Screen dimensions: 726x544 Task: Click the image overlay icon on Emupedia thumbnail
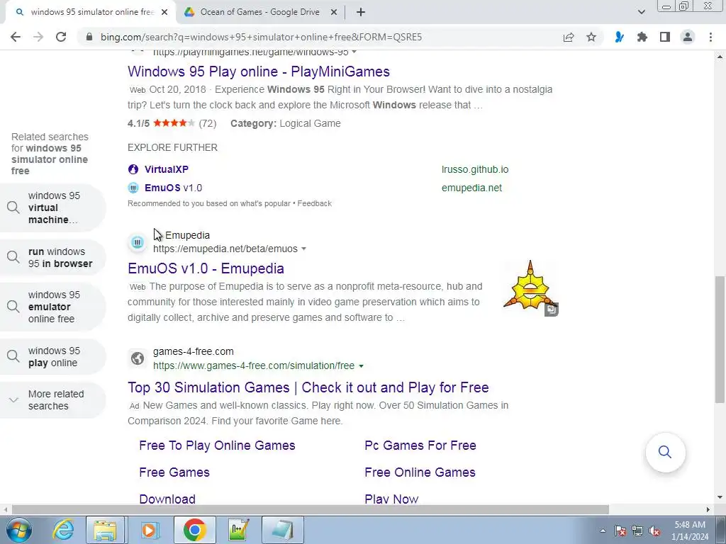551,310
